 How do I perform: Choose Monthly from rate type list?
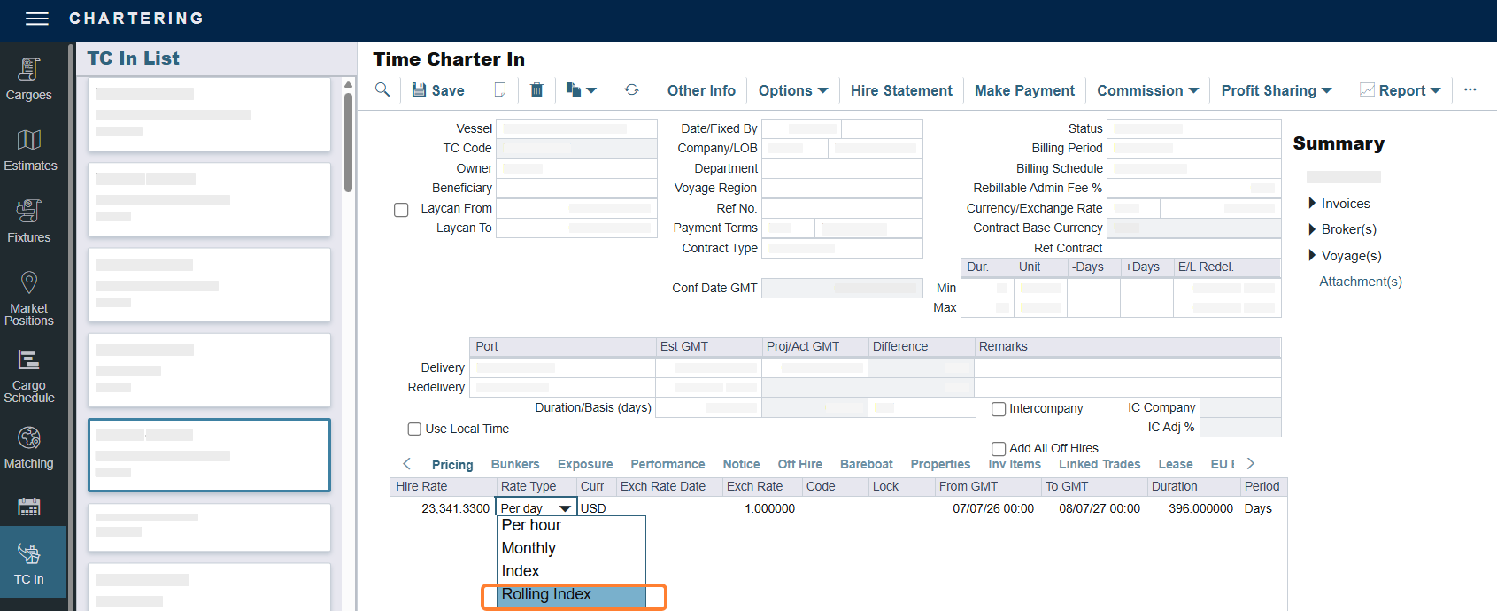pos(572,549)
